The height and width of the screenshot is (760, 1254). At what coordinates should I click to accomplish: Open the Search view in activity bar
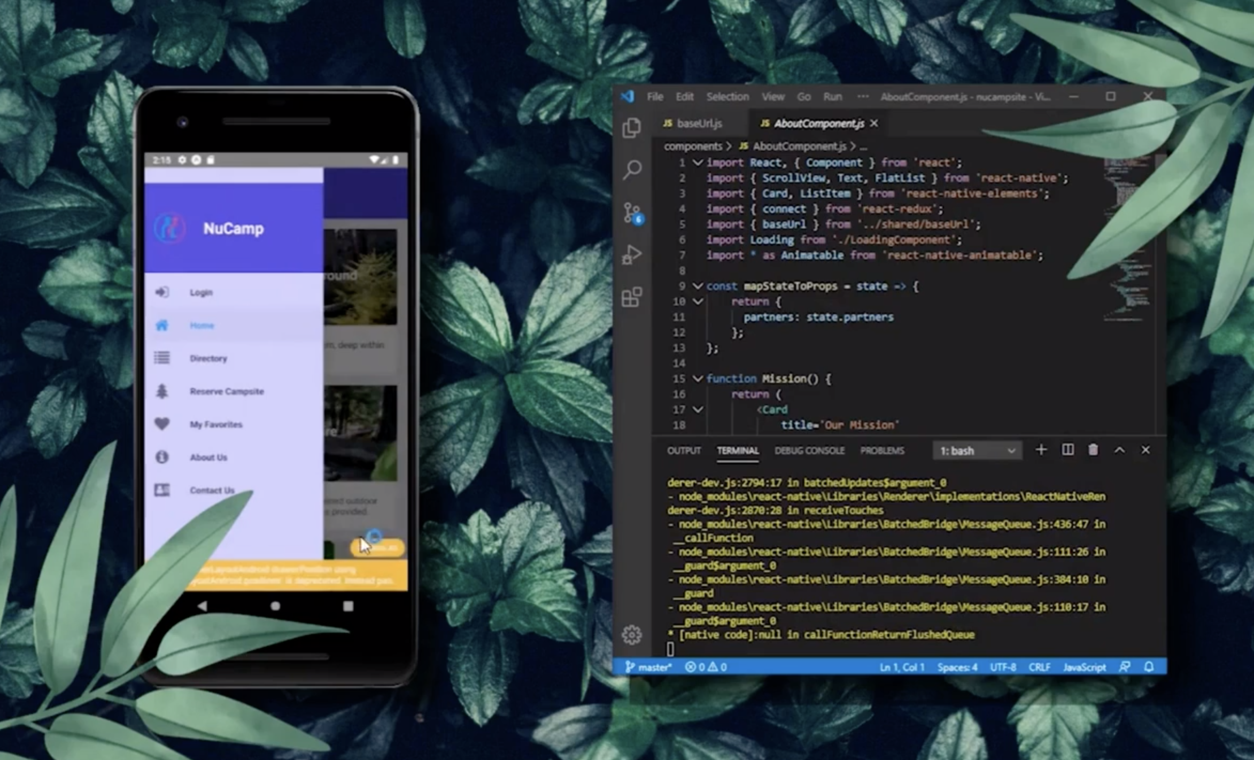632,170
